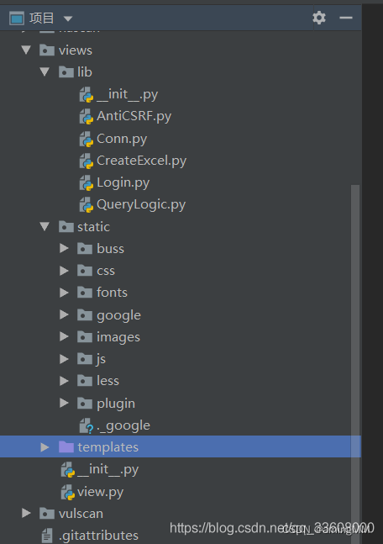Viewport: 383px width, 544px height.
Task: Click the js folder icon
Action: point(85,359)
